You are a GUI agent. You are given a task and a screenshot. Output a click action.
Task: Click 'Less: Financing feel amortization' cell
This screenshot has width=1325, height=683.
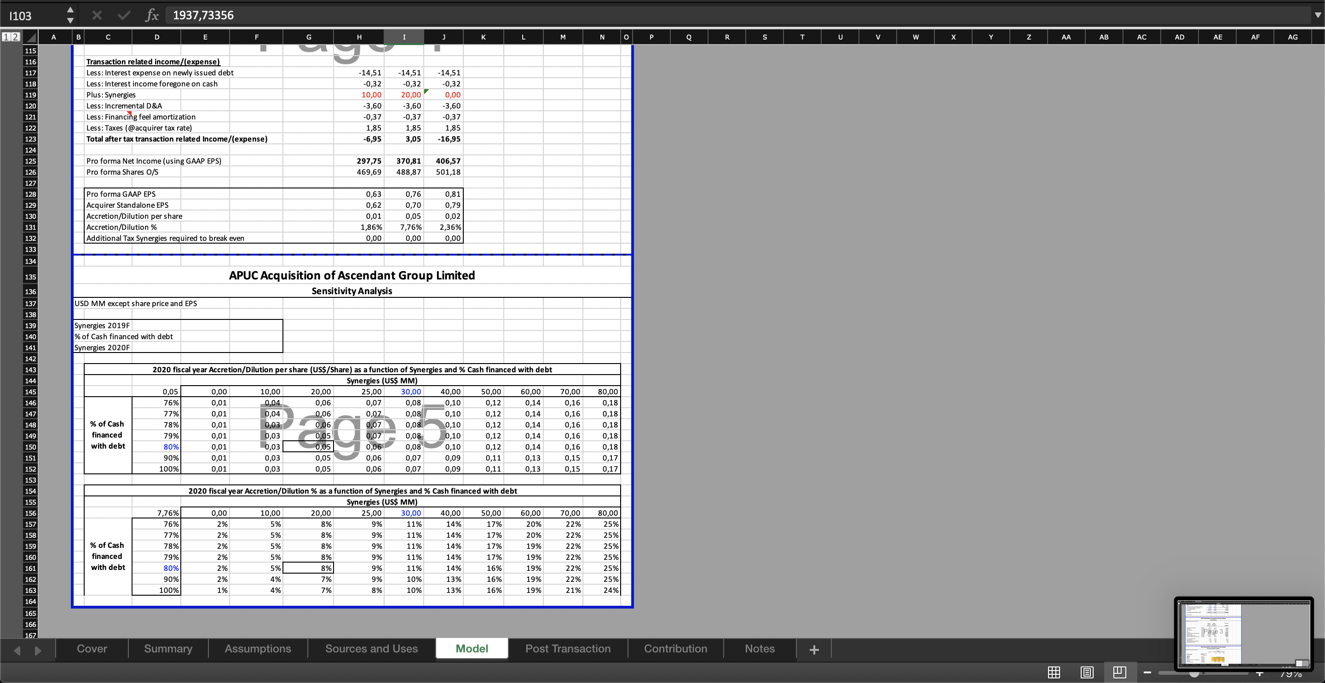point(141,117)
